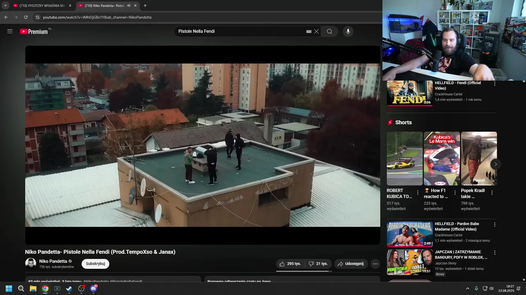Open the tab search dropdown arrow
The height and width of the screenshot is (295, 526).
pyautogui.click(x=5, y=6)
